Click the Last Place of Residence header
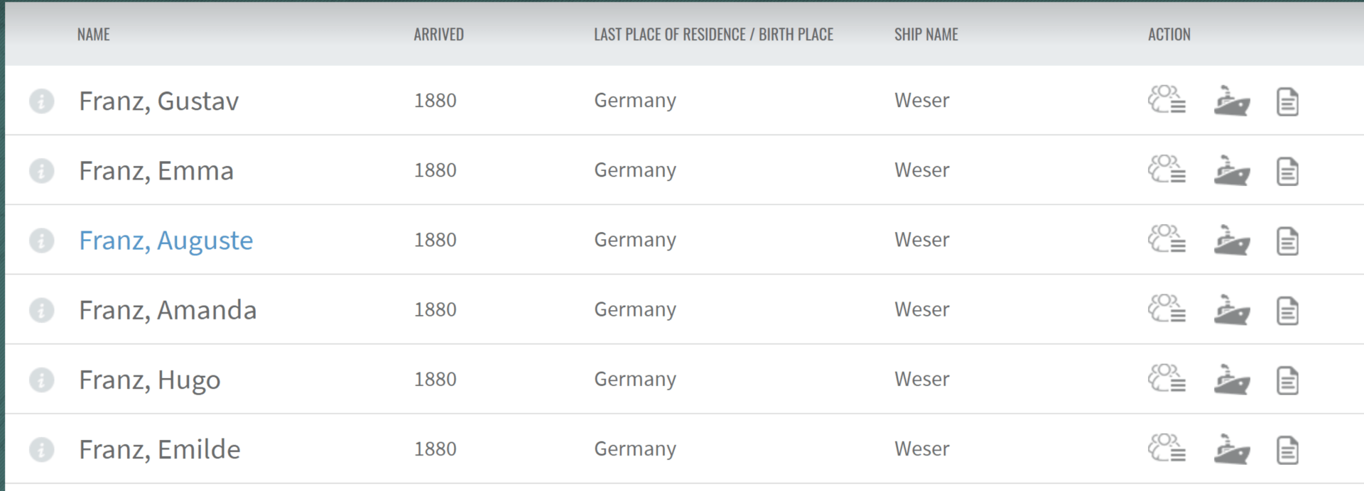Image resolution: width=1364 pixels, height=491 pixels. coord(713,34)
